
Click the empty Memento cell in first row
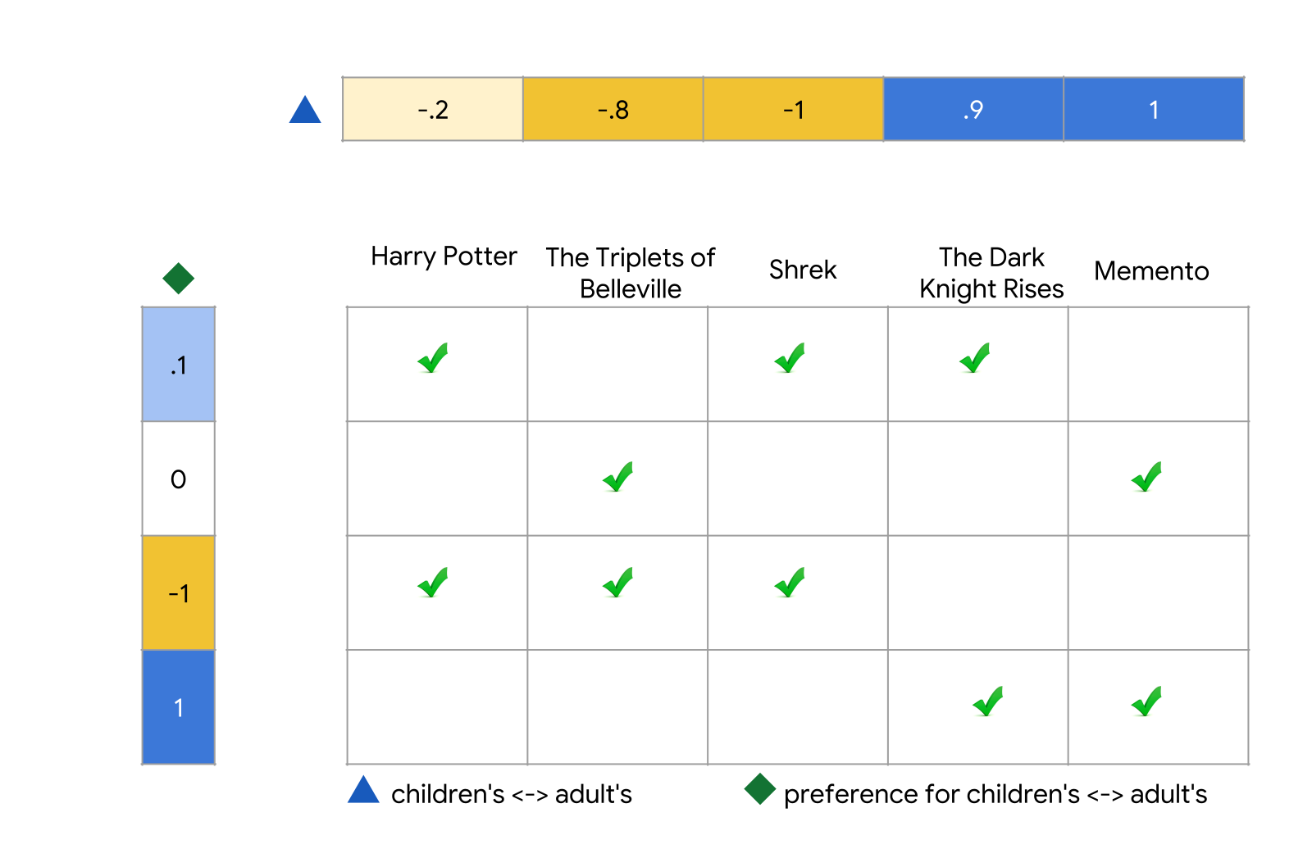click(1158, 365)
